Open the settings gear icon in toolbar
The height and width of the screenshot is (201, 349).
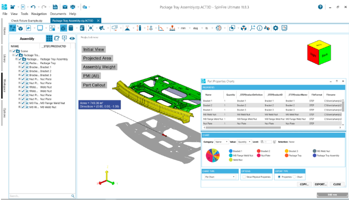pos(275,28)
